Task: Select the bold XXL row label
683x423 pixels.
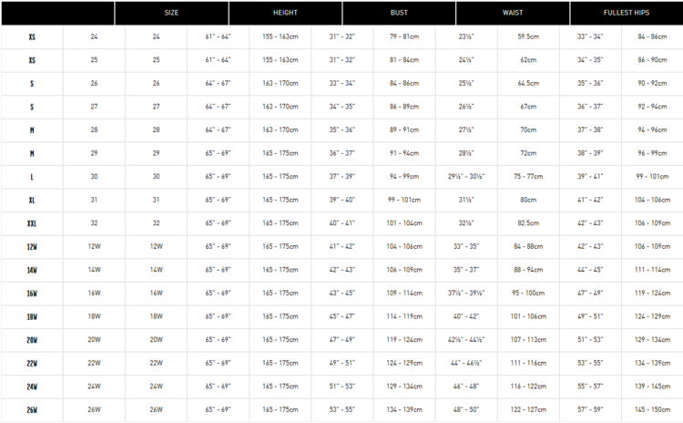Action: pos(32,223)
